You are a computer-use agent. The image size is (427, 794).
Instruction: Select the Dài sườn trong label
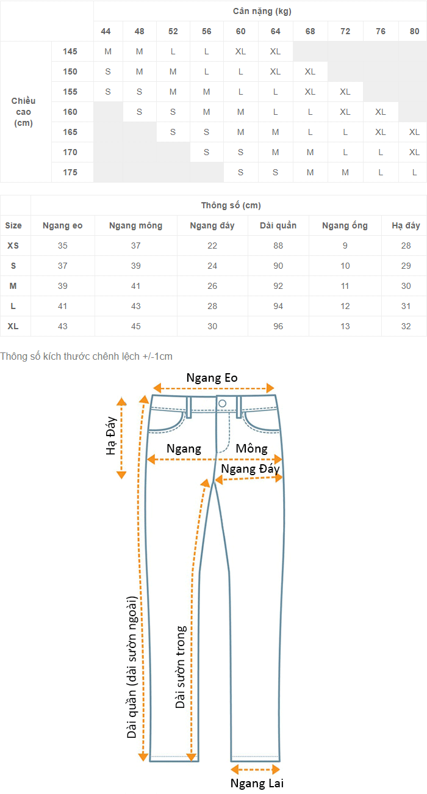(x=181, y=667)
